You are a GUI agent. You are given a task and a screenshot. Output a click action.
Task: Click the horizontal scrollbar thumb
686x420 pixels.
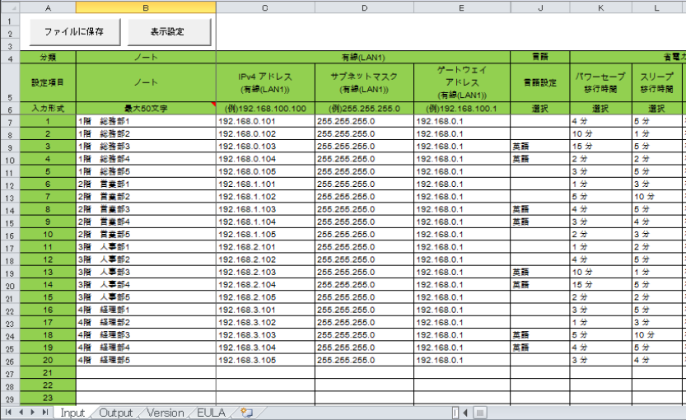click(480, 413)
